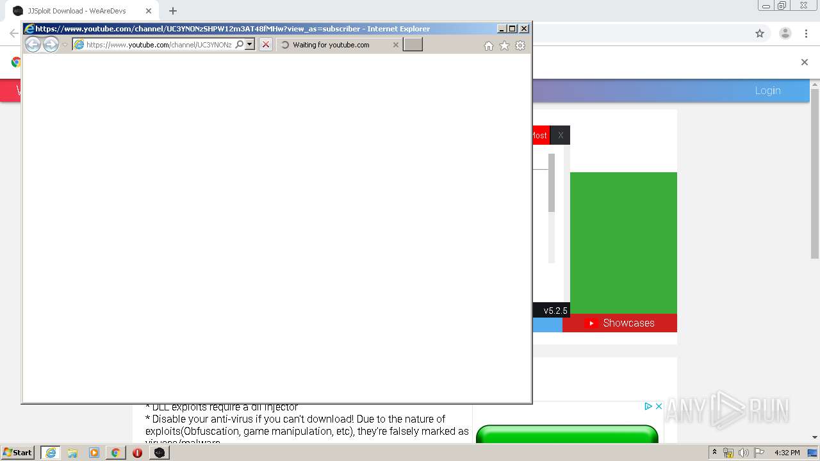The image size is (820, 461).
Task: Click the green download button
Action: click(567, 434)
